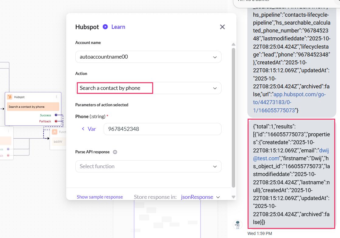
Task: Click the Learn play icon beside Hubspot
Action: (105, 27)
